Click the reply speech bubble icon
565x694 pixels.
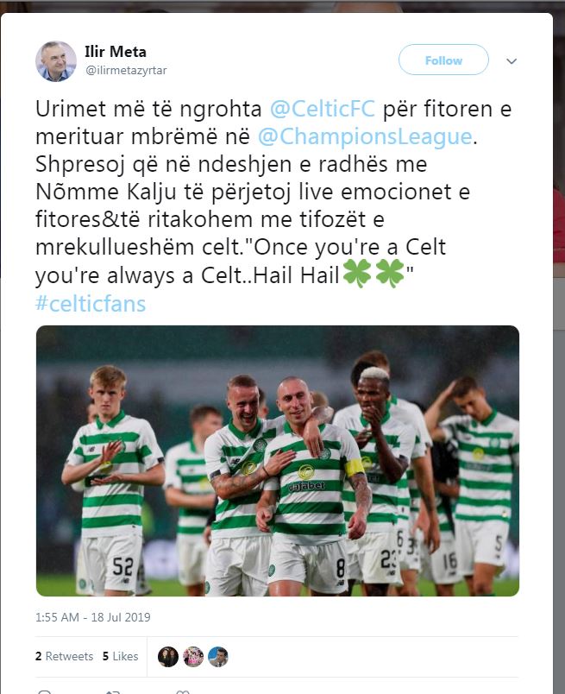(45, 691)
